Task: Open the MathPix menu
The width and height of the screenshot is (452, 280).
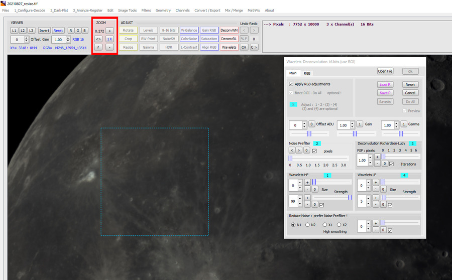Action: [254, 11]
